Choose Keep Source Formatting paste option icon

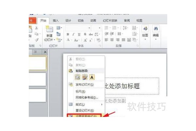pyautogui.click(x=77, y=77)
